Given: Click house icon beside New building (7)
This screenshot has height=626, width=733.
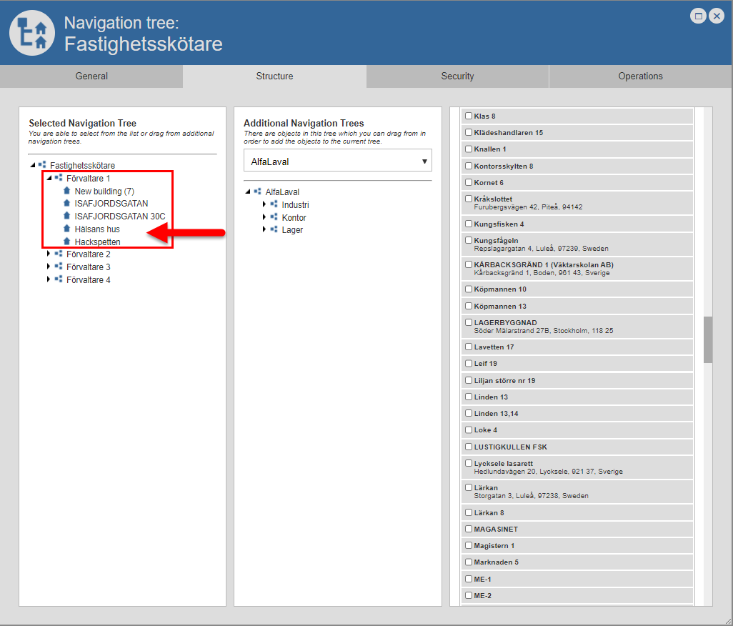Looking at the screenshot, I should point(66,191).
